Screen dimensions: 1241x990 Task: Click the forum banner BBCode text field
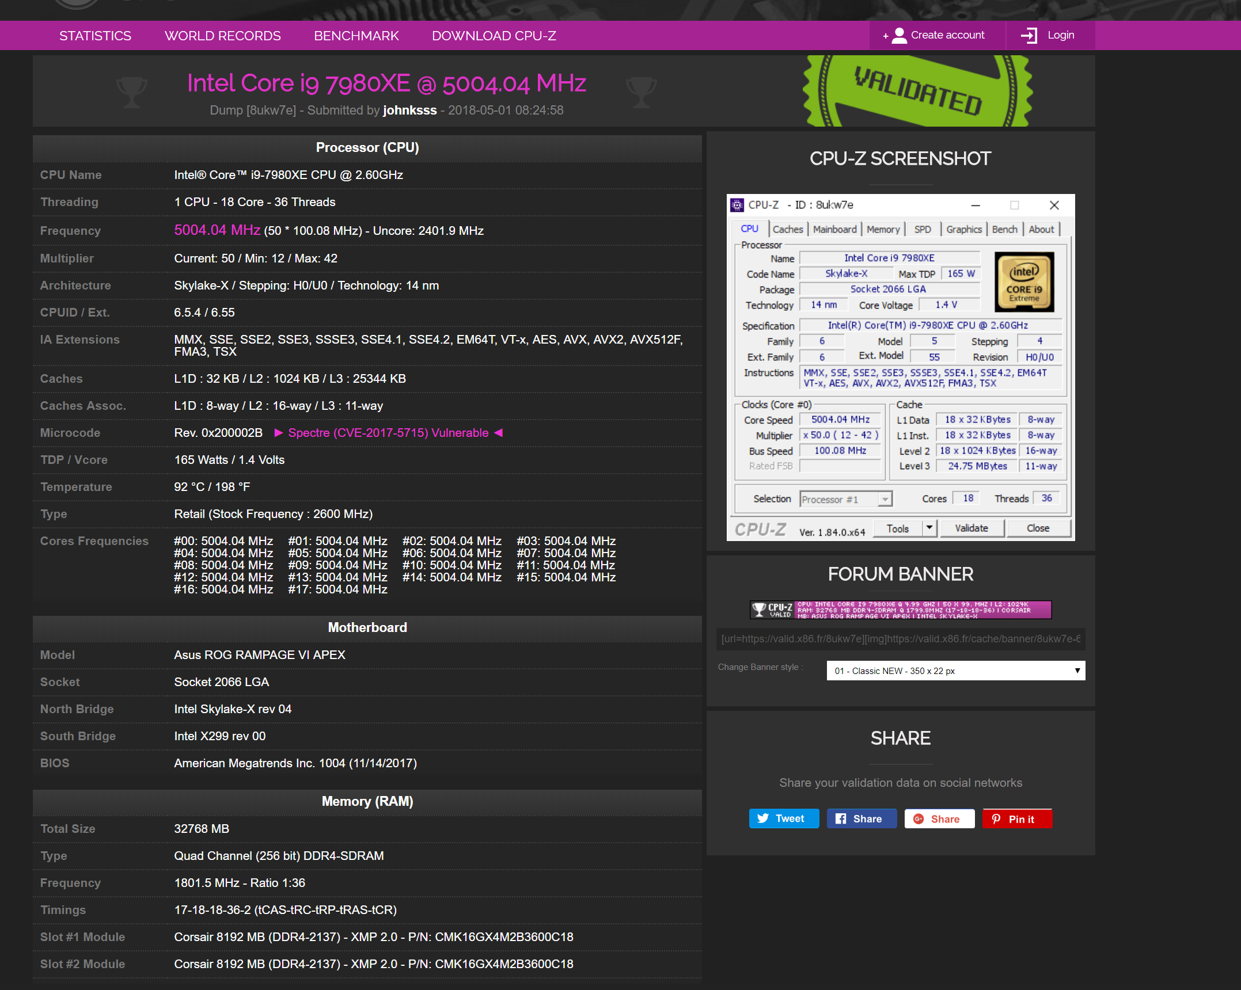(900, 639)
